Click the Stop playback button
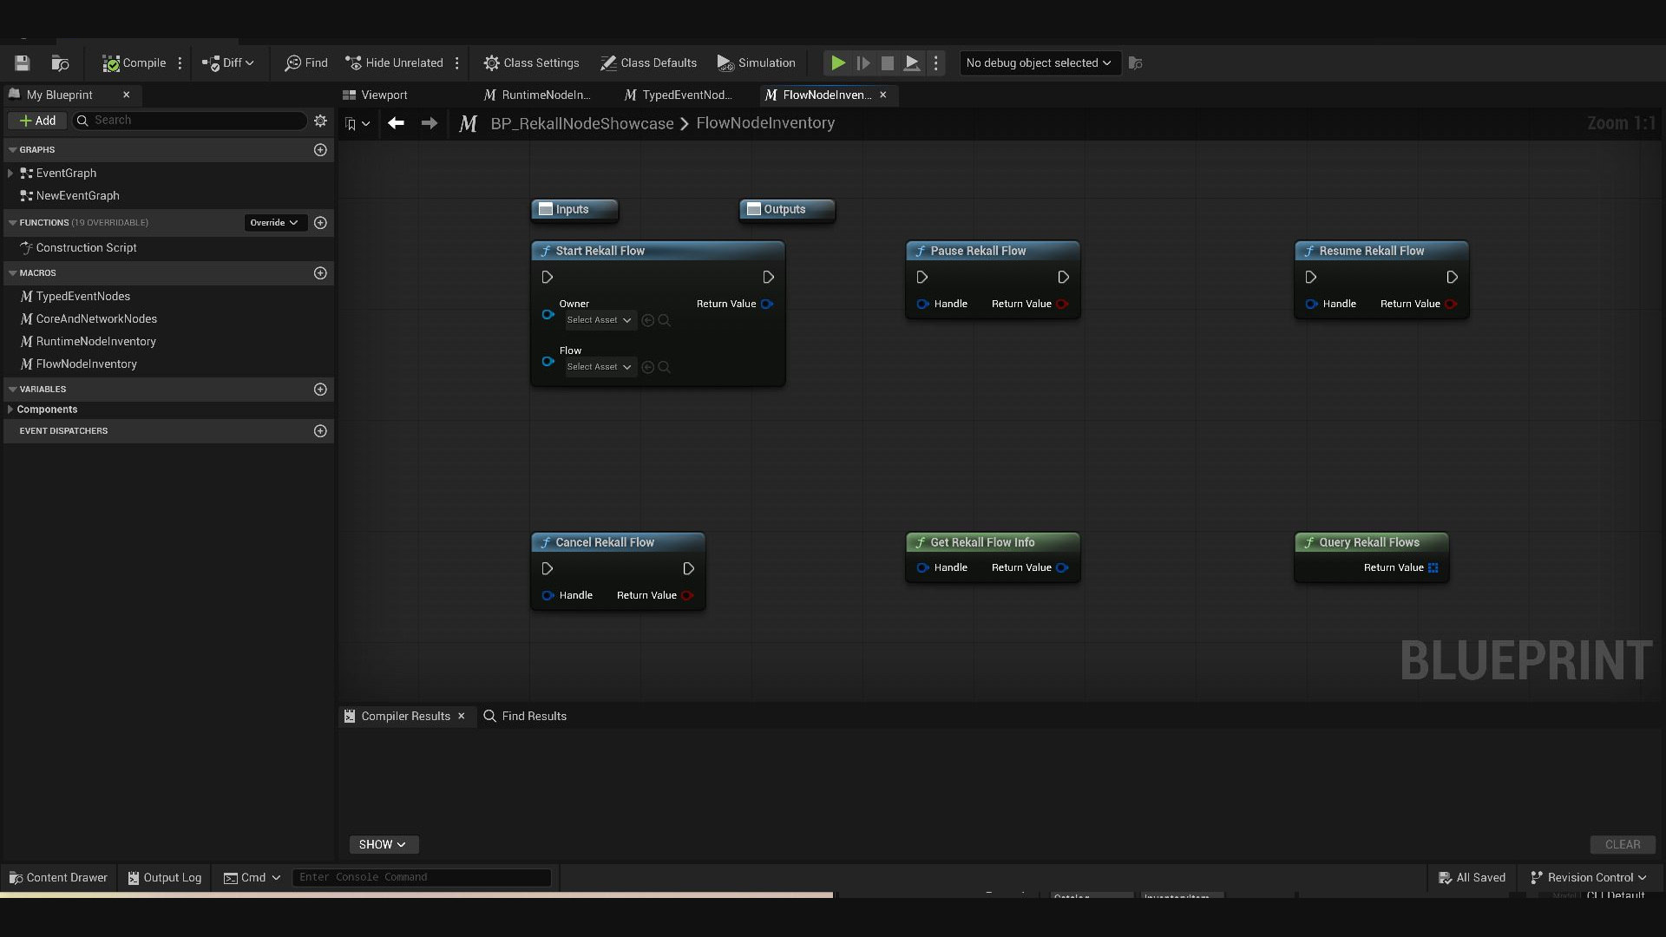Screen dimensions: 1666x937 pyautogui.click(x=887, y=62)
